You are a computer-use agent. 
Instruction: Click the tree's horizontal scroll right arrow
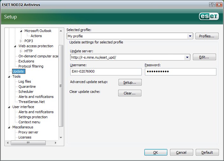pos(56,143)
